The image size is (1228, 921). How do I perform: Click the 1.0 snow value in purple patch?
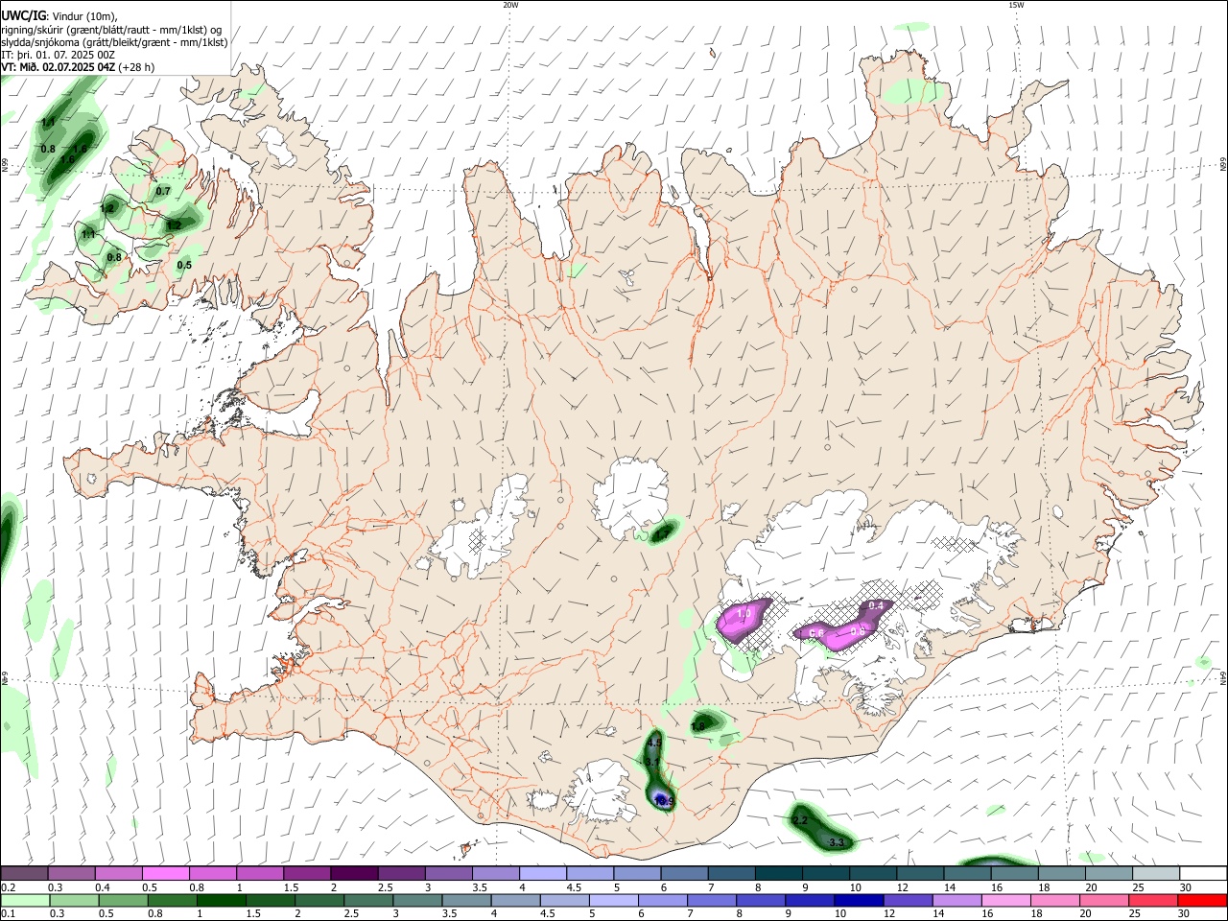(x=744, y=612)
